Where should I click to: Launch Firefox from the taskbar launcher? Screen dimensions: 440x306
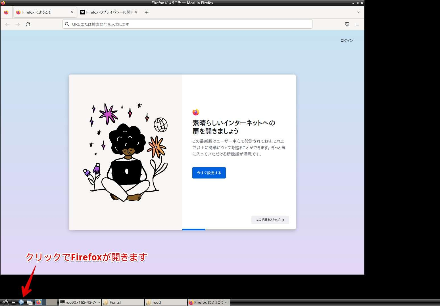click(x=39, y=302)
